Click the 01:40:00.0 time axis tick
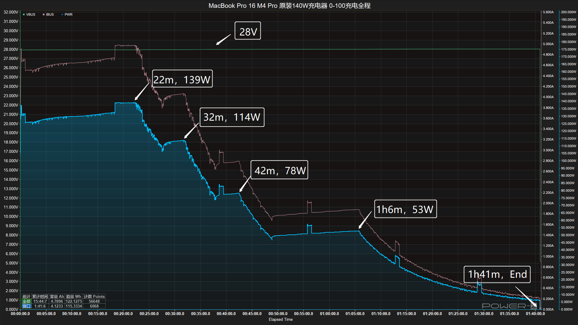This screenshot has height=325, width=578. (x=535, y=314)
